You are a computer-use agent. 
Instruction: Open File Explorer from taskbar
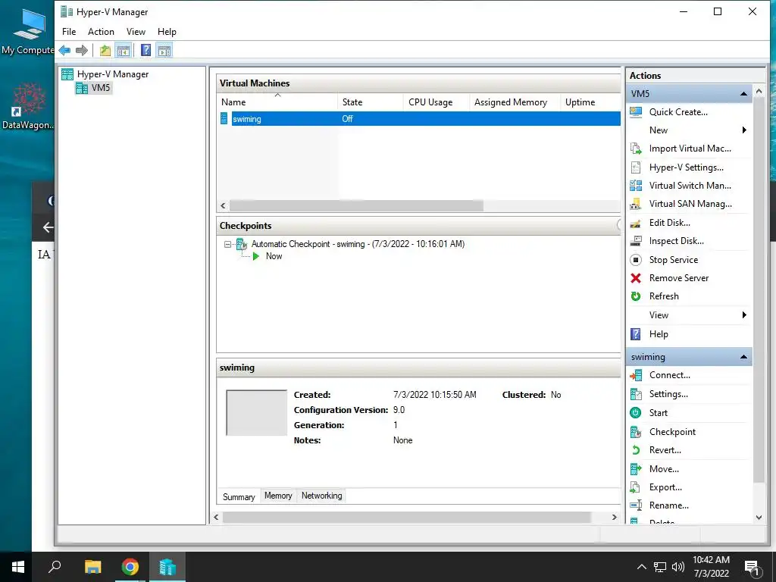[92, 567]
